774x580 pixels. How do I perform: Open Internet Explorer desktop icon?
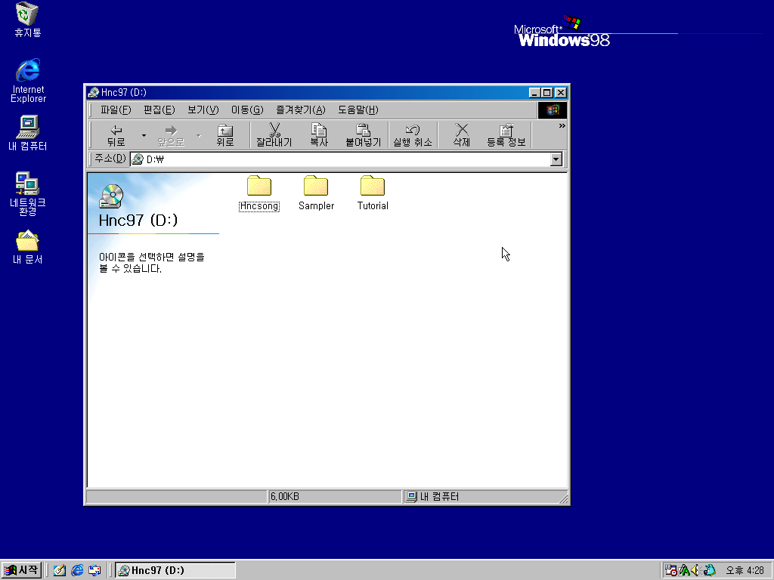tap(28, 80)
